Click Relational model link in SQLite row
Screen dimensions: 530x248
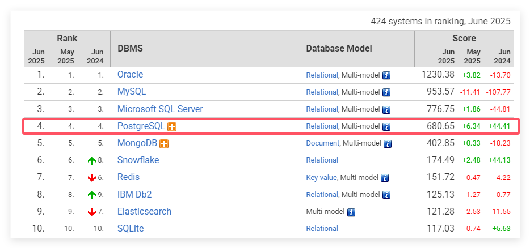point(322,229)
